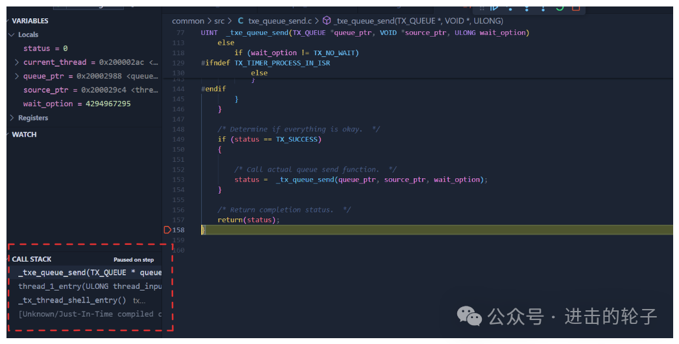Click the Step Into debug icon
The image size is (679, 344).
[x=527, y=8]
